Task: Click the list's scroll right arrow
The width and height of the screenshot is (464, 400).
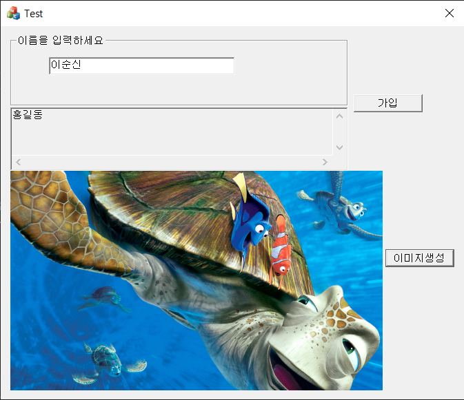Action: 325,162
